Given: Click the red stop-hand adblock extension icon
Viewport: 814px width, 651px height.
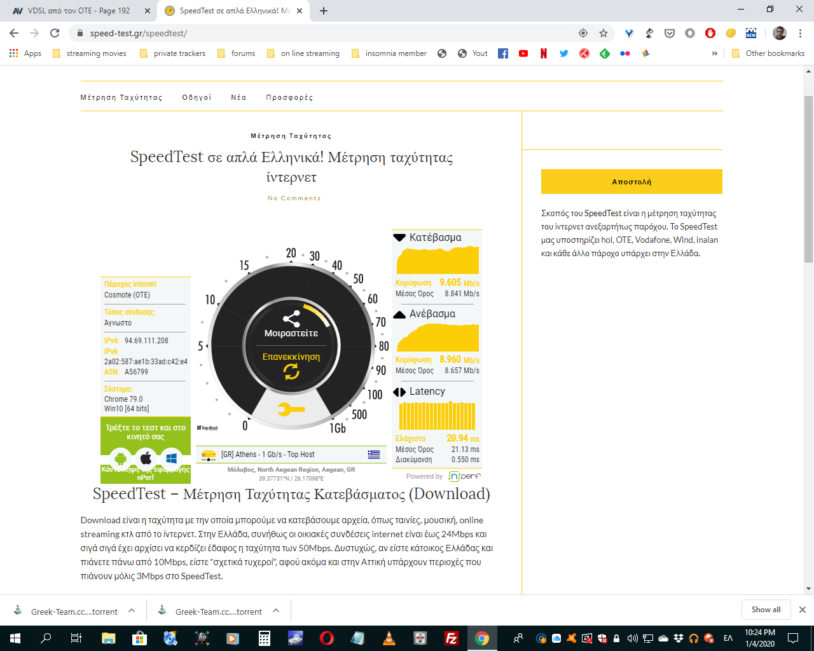Looking at the screenshot, I should point(710,33).
